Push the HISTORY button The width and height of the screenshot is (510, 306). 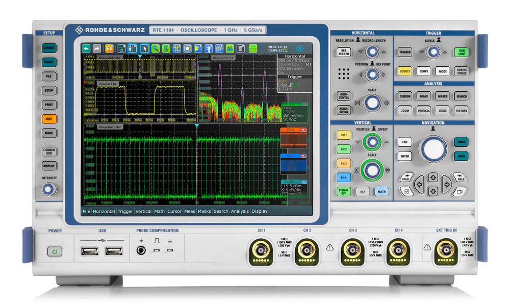pos(461,111)
